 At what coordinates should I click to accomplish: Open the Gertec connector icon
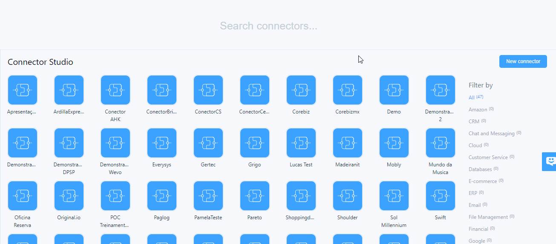[208, 143]
